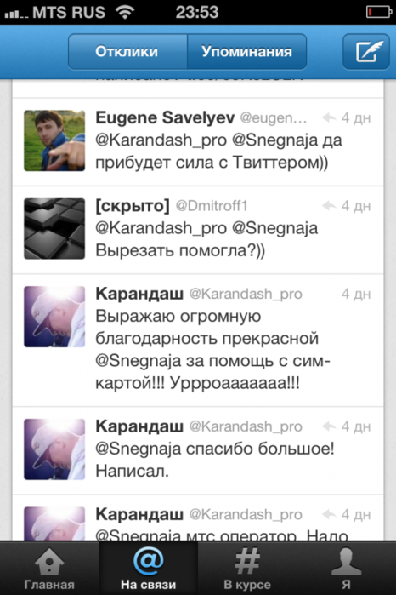Tap reply arrow on Dmitroff1's tweet

tap(329, 206)
